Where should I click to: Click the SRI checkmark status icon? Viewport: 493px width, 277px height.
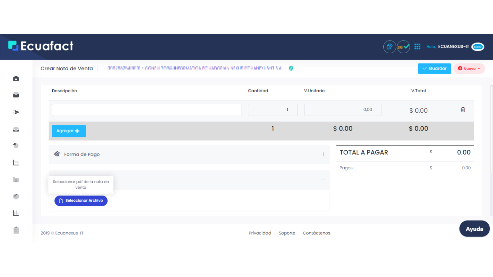coord(403,47)
